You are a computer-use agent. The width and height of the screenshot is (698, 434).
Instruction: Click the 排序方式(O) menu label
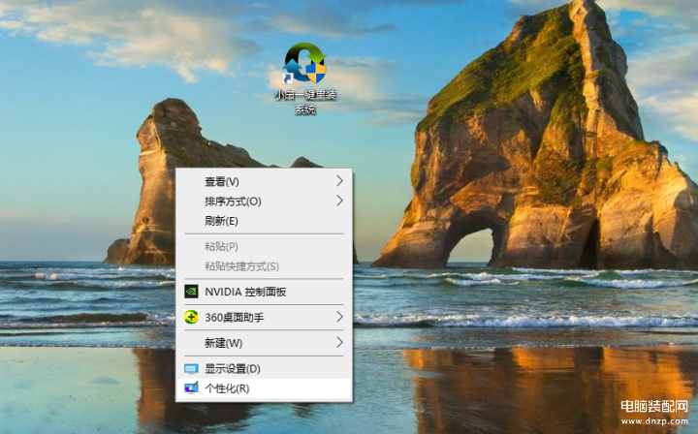coord(233,201)
